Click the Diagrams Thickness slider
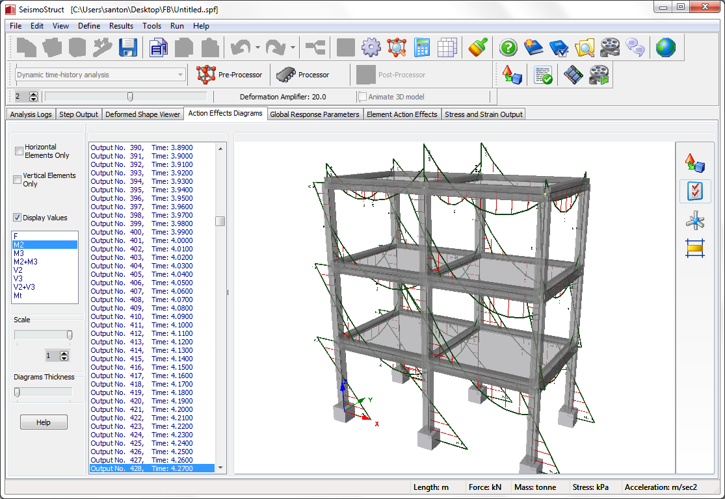This screenshot has height=499, width=725. 43,392
